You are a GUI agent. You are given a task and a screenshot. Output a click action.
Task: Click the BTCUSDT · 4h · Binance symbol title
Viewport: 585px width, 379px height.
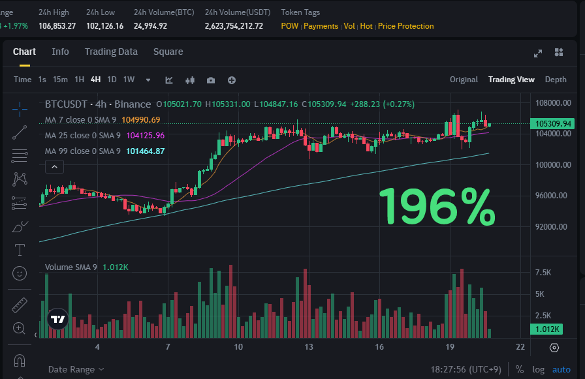click(98, 104)
